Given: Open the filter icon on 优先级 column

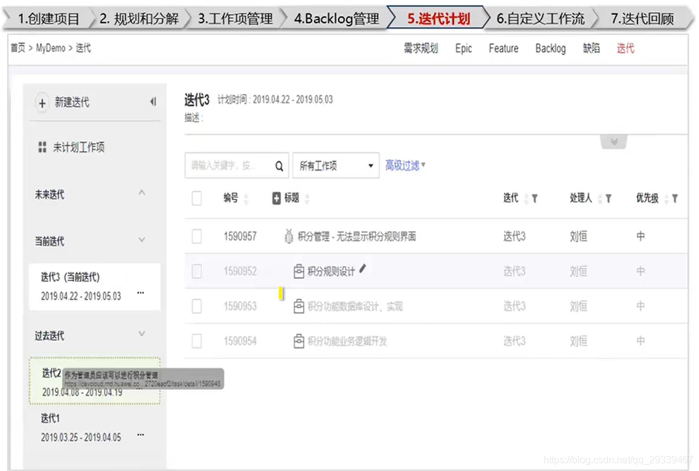Looking at the screenshot, I should coord(675,198).
